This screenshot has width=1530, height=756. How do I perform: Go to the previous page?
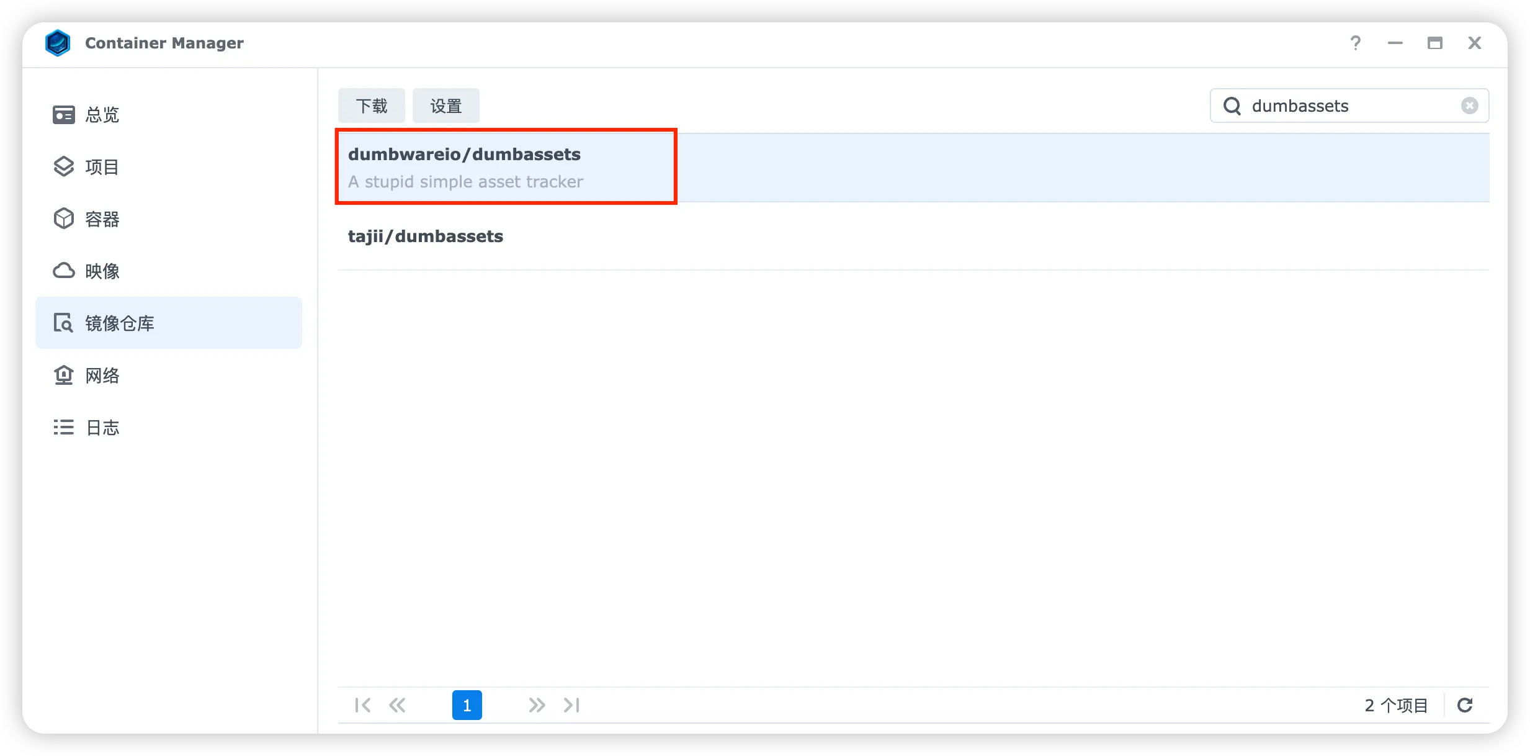[x=398, y=705]
